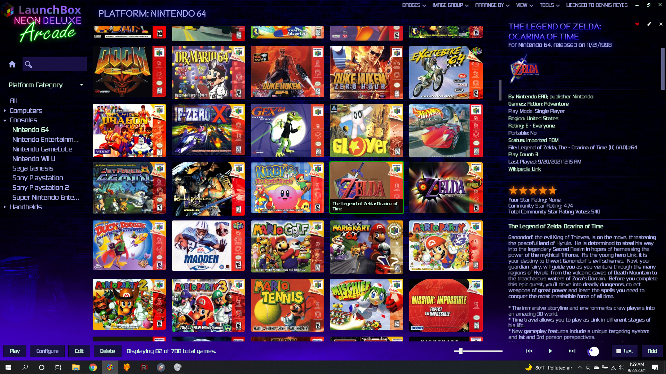Select the Mario Kart 64 box art
Viewport: 666px width, 374px height.
coord(366,247)
